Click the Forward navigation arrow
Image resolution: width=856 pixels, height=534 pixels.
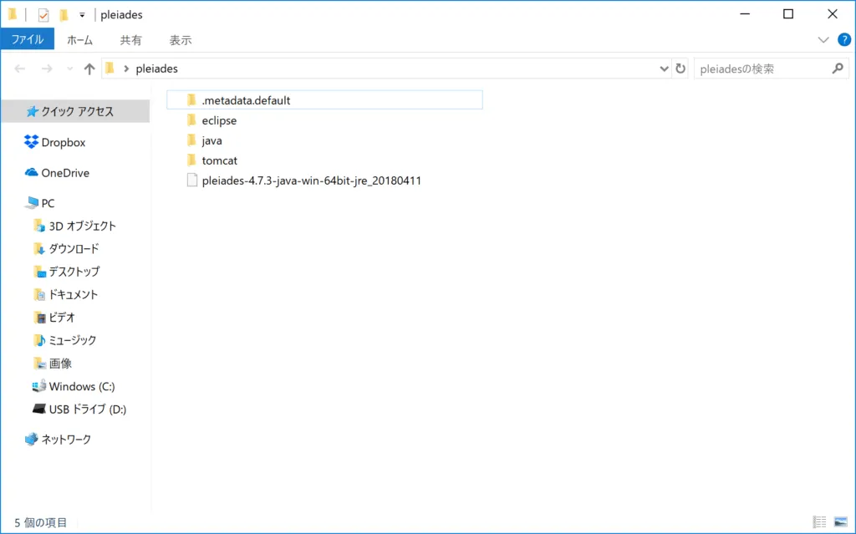[47, 69]
